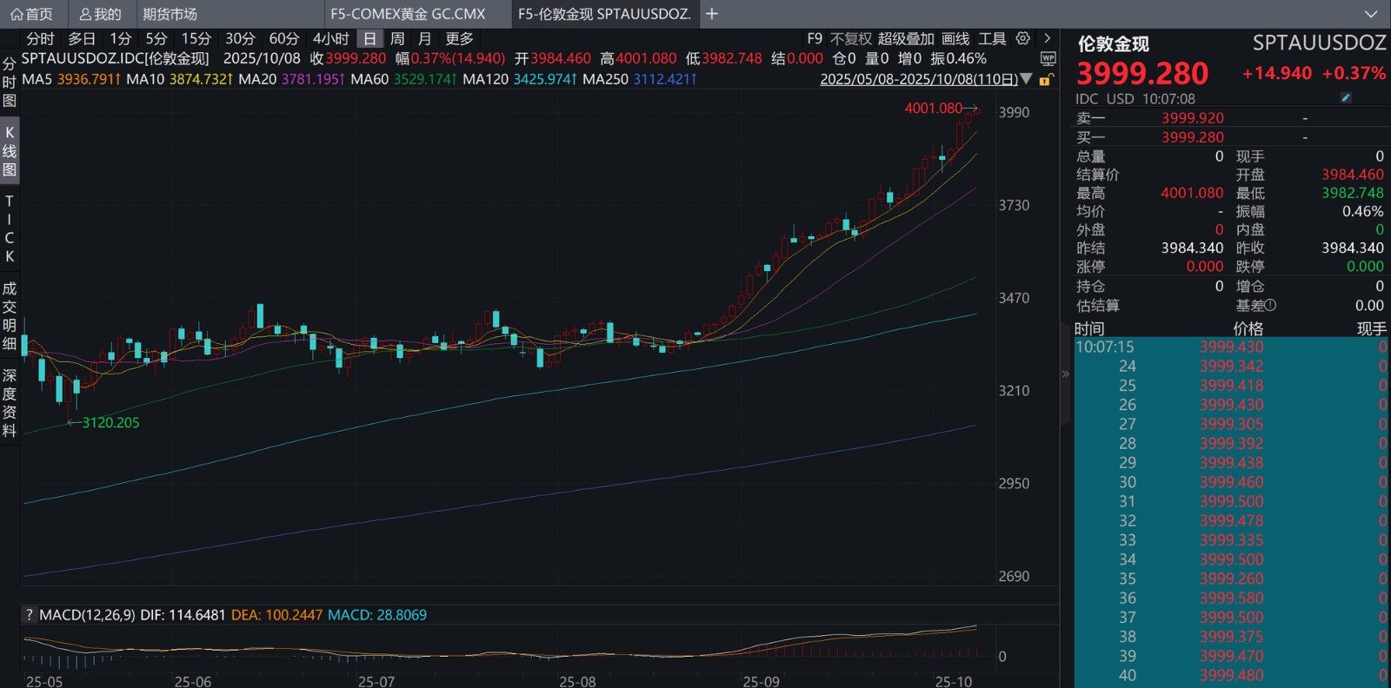
Task: Click the blue pencil edit icon
Action: click(1346, 98)
